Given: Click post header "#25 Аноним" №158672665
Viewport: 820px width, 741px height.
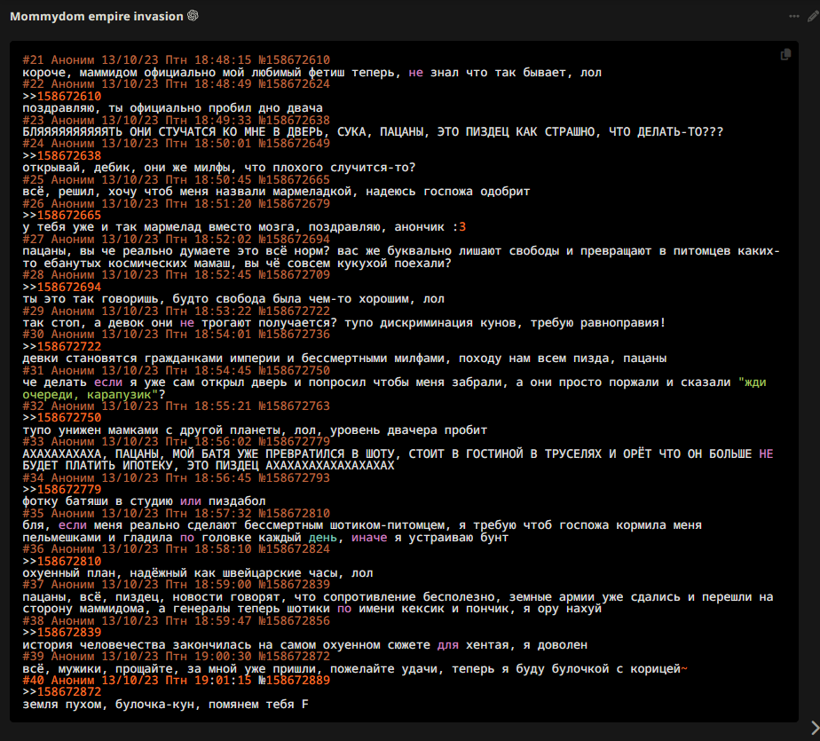Looking at the screenshot, I should click(x=177, y=180).
